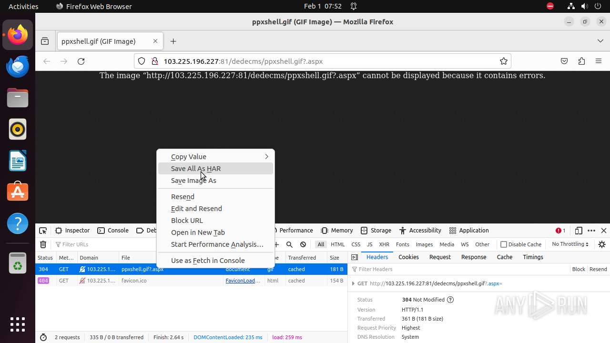Toggle responsive design mode icon

[x=579, y=231]
